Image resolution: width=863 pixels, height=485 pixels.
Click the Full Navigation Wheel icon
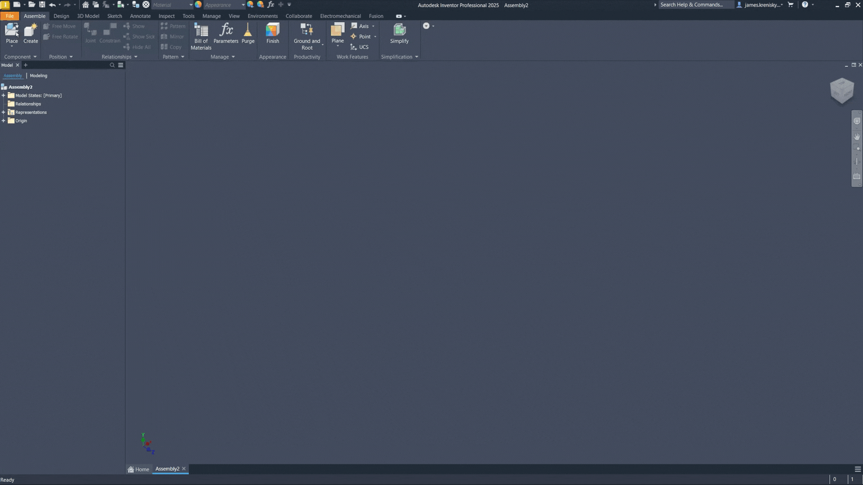click(857, 121)
